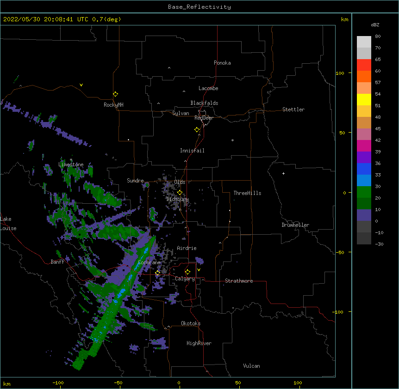Click the Olds city label
399x389 pixels.
click(x=180, y=182)
